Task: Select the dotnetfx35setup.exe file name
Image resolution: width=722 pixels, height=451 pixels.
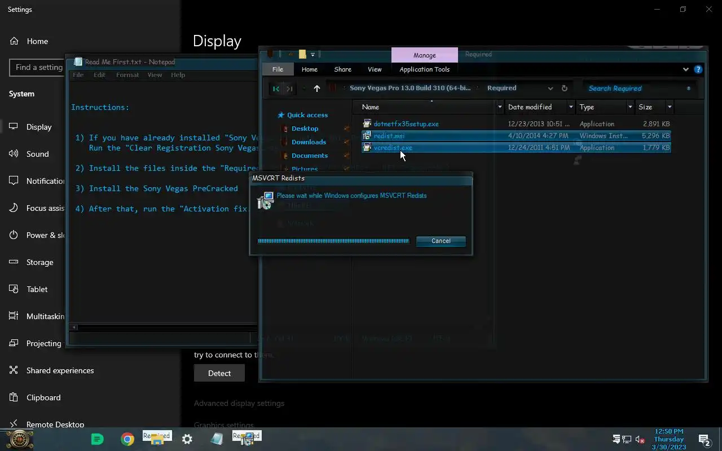Action: [406, 124]
